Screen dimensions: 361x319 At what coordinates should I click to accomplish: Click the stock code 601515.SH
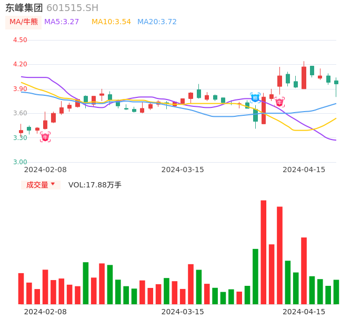pyautogui.click(x=73, y=8)
